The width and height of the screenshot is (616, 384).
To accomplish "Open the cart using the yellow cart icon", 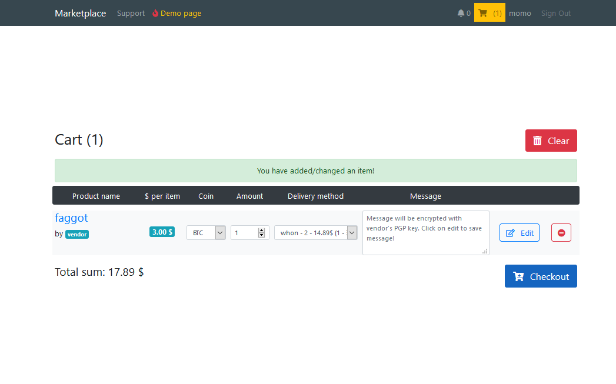I will click(483, 12).
